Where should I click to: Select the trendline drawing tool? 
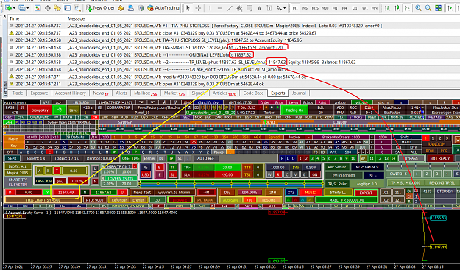click(230, 8)
